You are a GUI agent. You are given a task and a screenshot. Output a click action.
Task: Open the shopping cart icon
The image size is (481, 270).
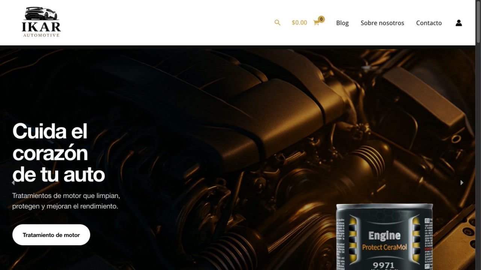[316, 23]
